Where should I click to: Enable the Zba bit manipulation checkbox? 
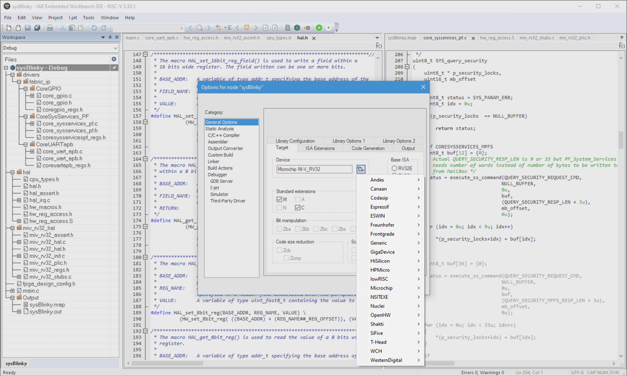[x=279, y=229]
